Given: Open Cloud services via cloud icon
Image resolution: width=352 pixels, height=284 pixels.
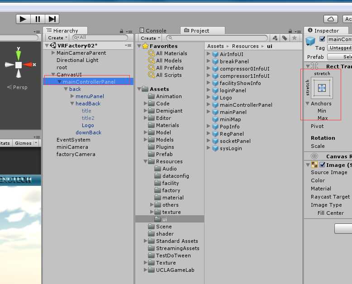Looking at the screenshot, I should coord(331,19).
